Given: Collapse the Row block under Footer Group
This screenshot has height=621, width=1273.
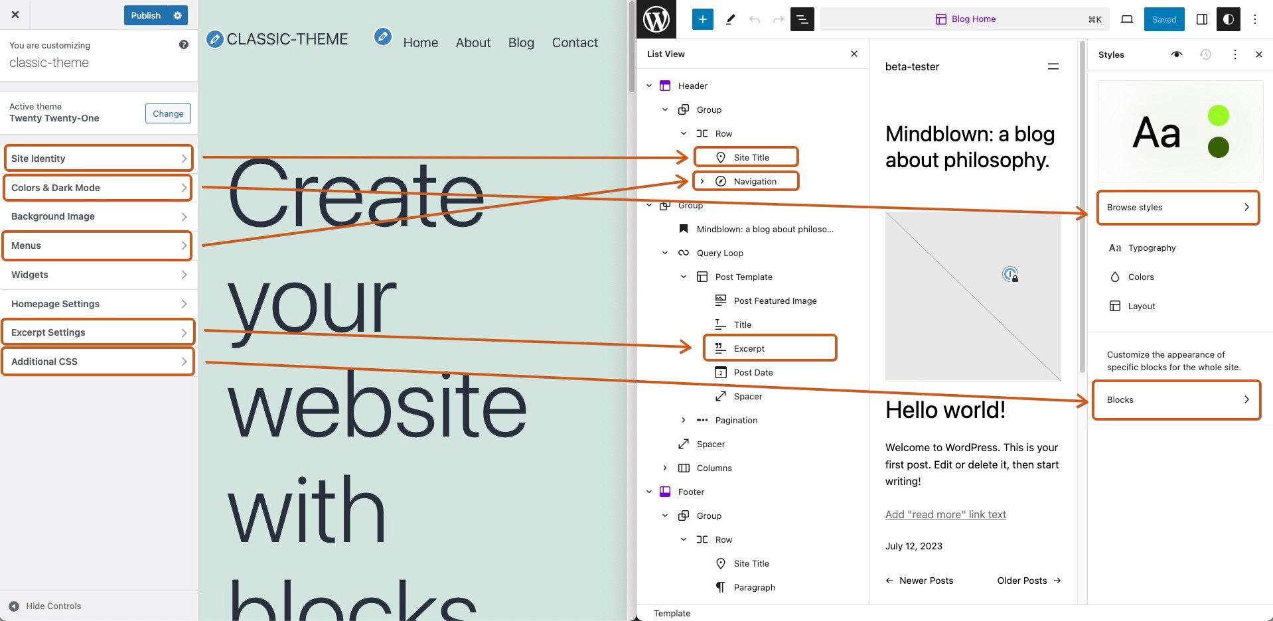Looking at the screenshot, I should (684, 539).
